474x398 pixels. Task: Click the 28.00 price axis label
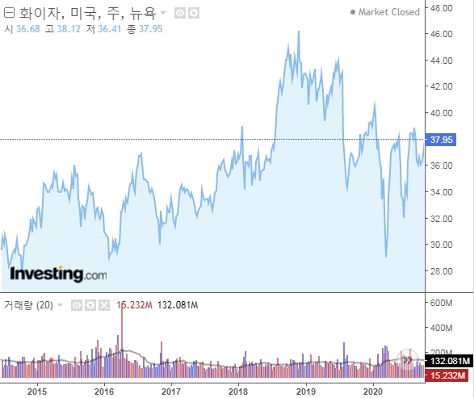tap(442, 271)
